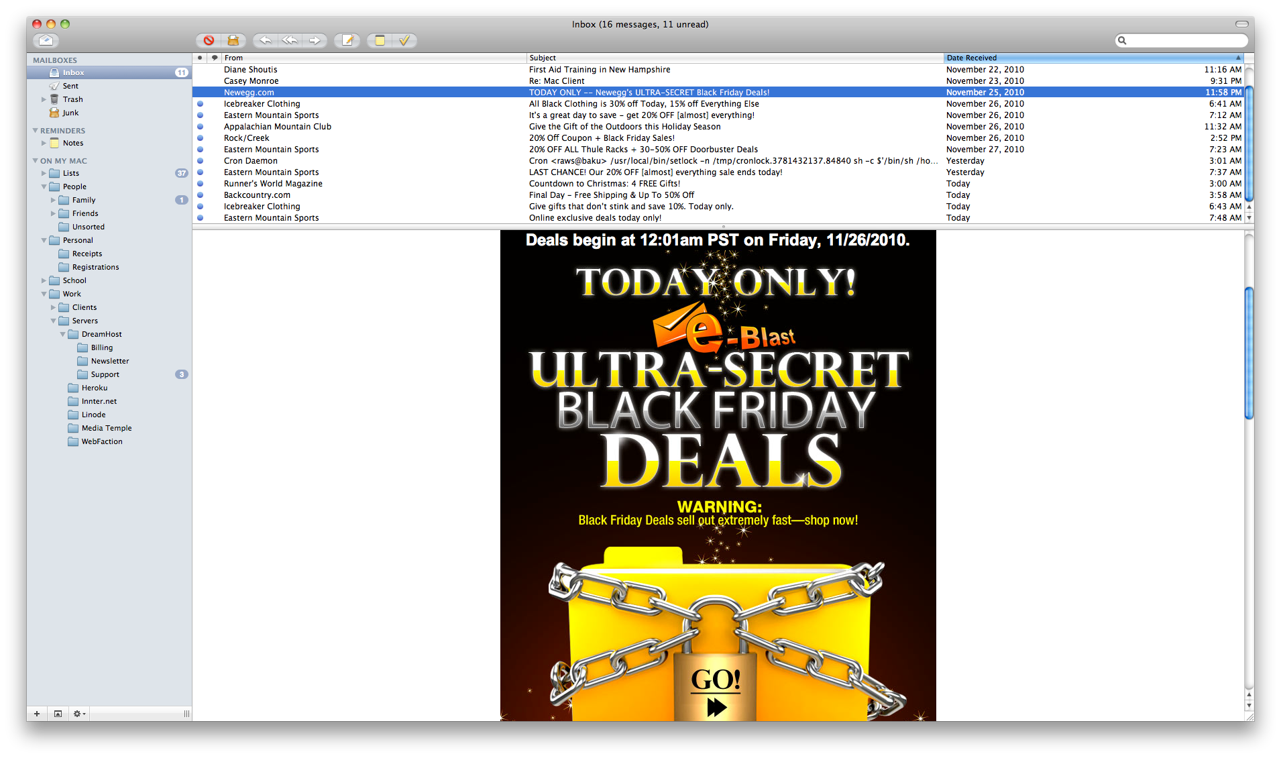Forward the selected message
The image size is (1281, 758).
[315, 41]
